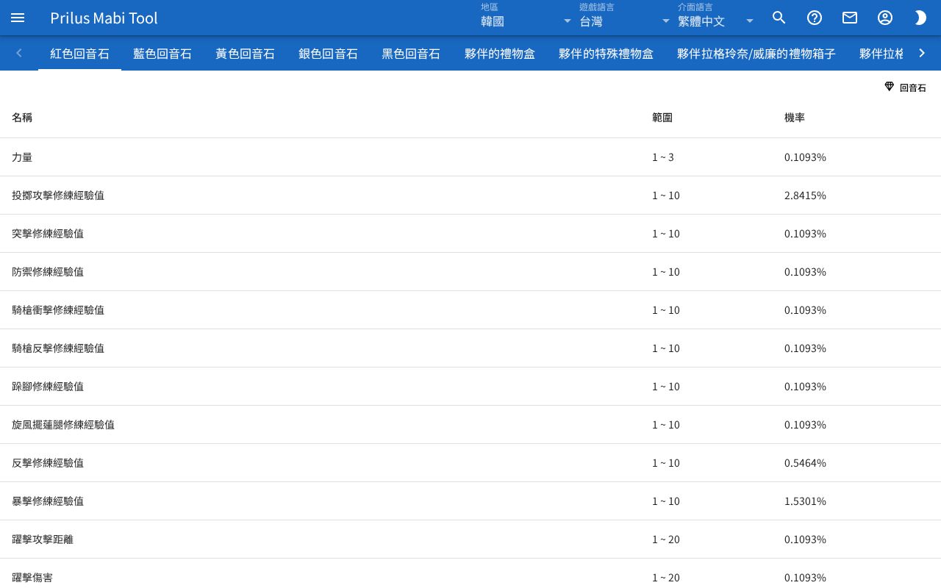Image resolution: width=941 pixels, height=588 pixels.
Task: Click the 1 ~ 3 range value
Action: click(662, 157)
